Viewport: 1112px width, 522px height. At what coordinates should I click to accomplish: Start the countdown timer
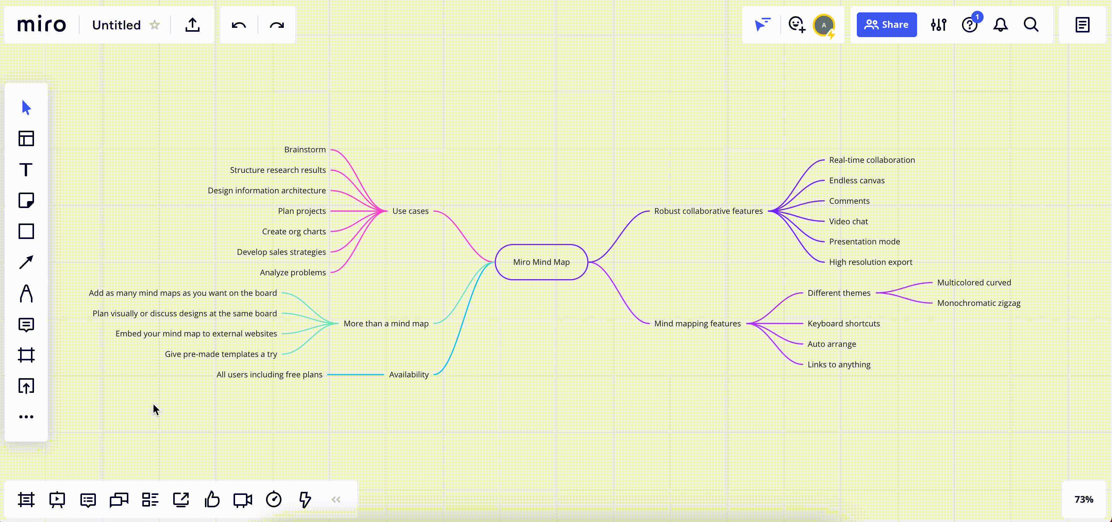[x=274, y=500]
